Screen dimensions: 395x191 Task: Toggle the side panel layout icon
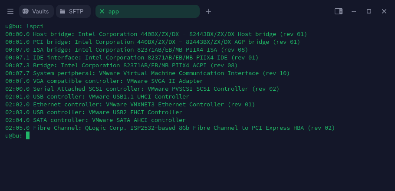pyautogui.click(x=338, y=11)
